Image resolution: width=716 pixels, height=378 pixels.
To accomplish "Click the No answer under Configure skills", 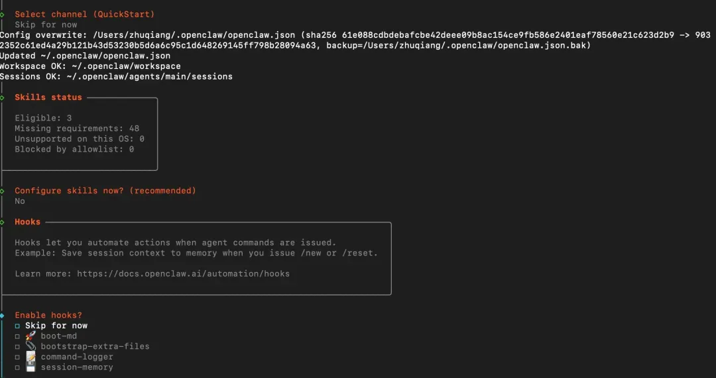I will tap(20, 201).
